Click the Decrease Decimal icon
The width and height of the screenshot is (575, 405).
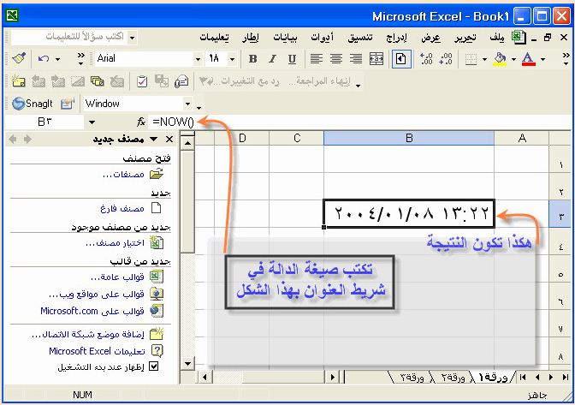pyautogui.click(x=446, y=59)
